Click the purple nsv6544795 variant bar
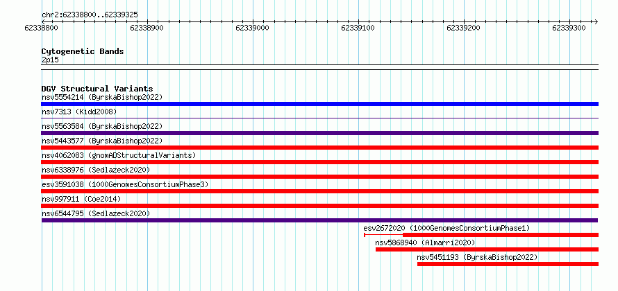 319,220
